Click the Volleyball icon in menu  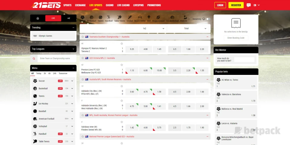point(35,126)
